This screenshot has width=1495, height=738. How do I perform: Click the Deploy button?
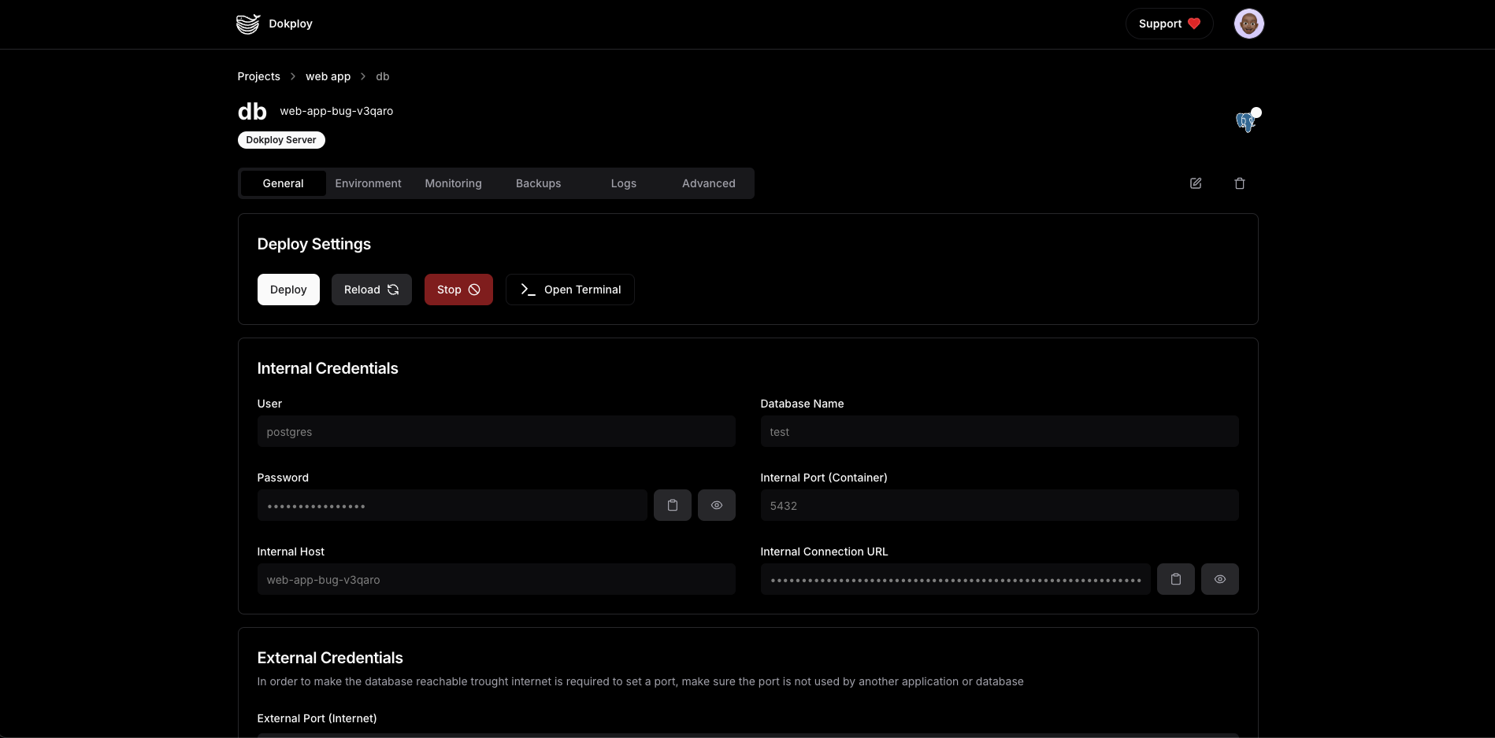tap(288, 290)
